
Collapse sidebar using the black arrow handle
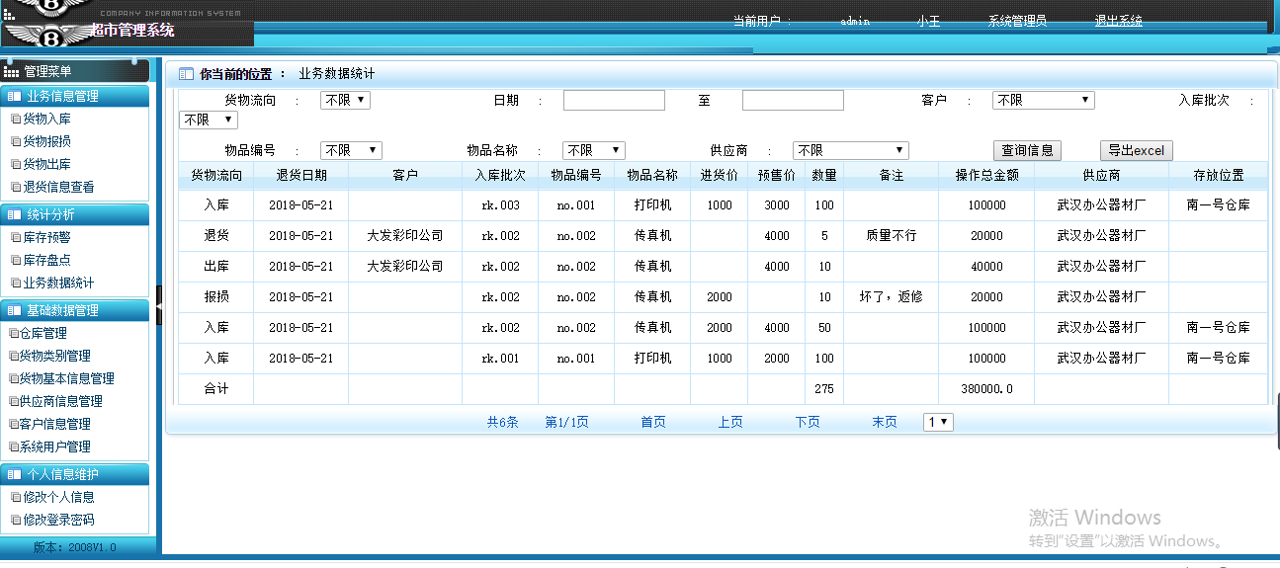tap(159, 304)
